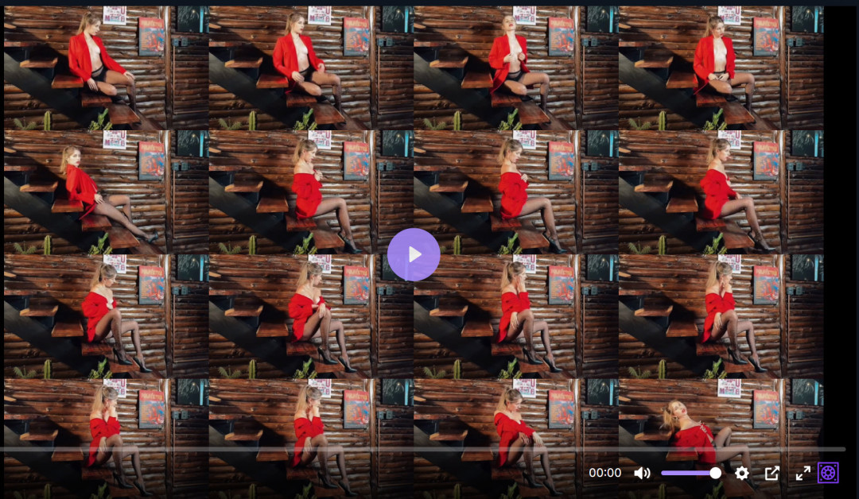Select the fourth thumbnail in second row
The height and width of the screenshot is (499, 859).
click(x=721, y=191)
